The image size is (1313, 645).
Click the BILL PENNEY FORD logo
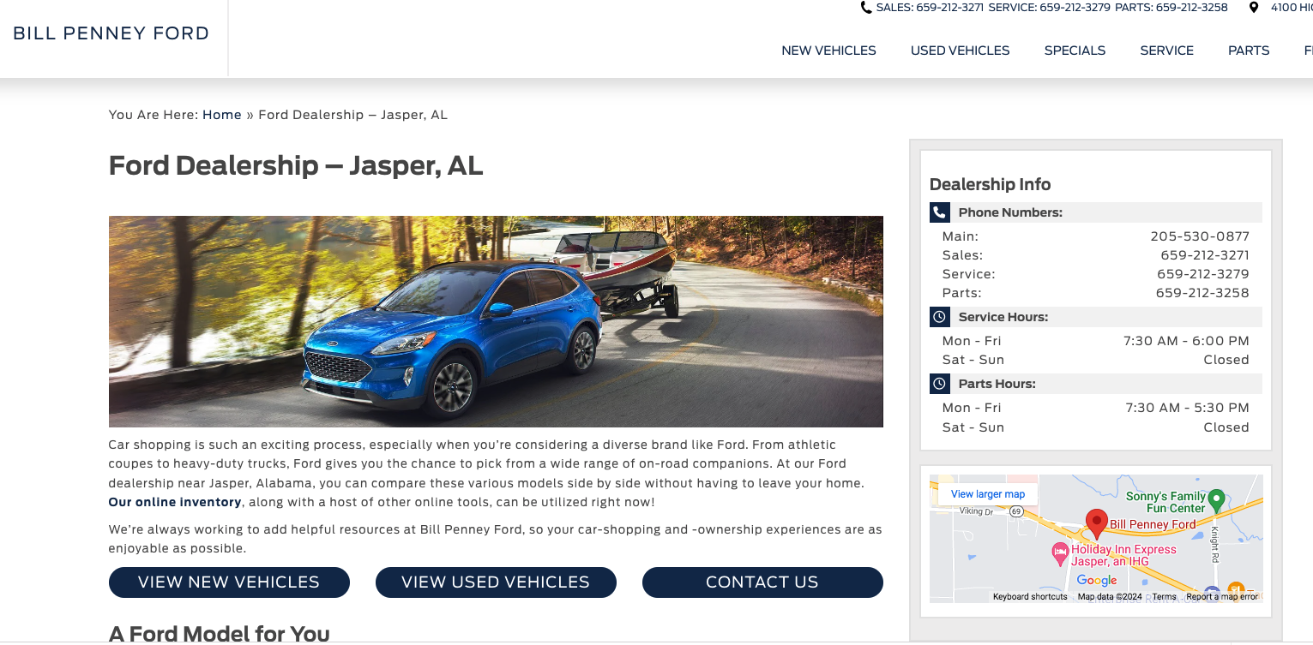pyautogui.click(x=111, y=33)
